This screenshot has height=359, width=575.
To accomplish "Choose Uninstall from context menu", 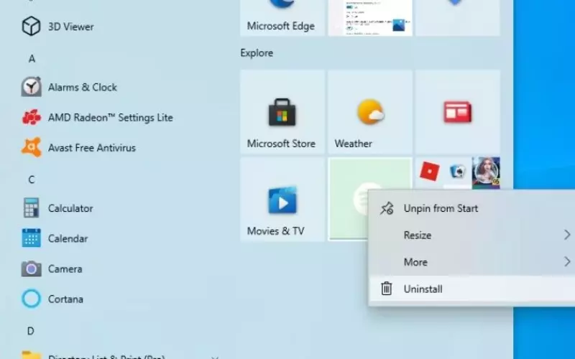I will coord(471,289).
